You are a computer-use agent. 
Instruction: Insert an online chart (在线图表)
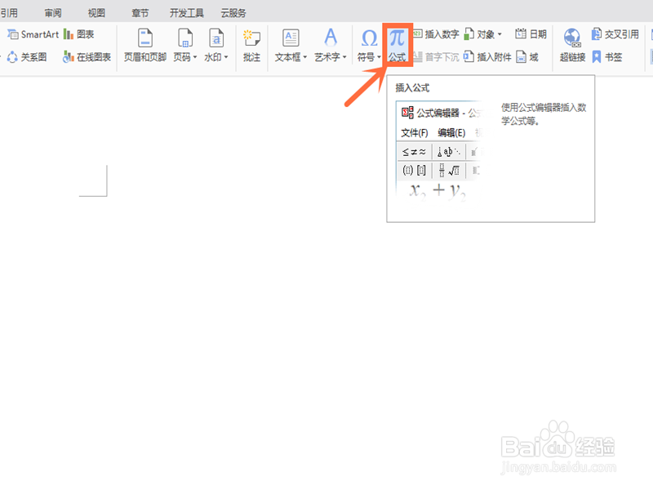pos(87,56)
